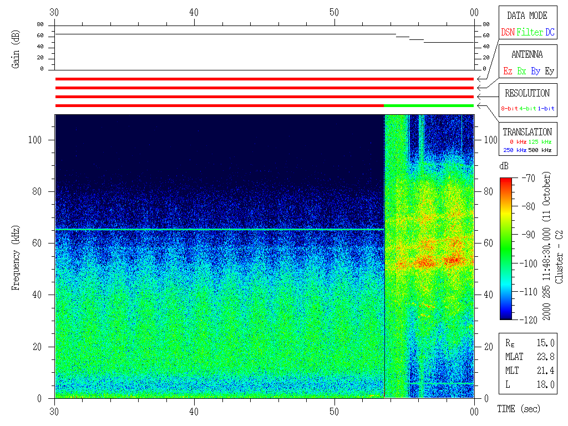Screen dimensions: 568x426
Task: Click the 1-bit resolution legend entry
Action: click(546, 109)
